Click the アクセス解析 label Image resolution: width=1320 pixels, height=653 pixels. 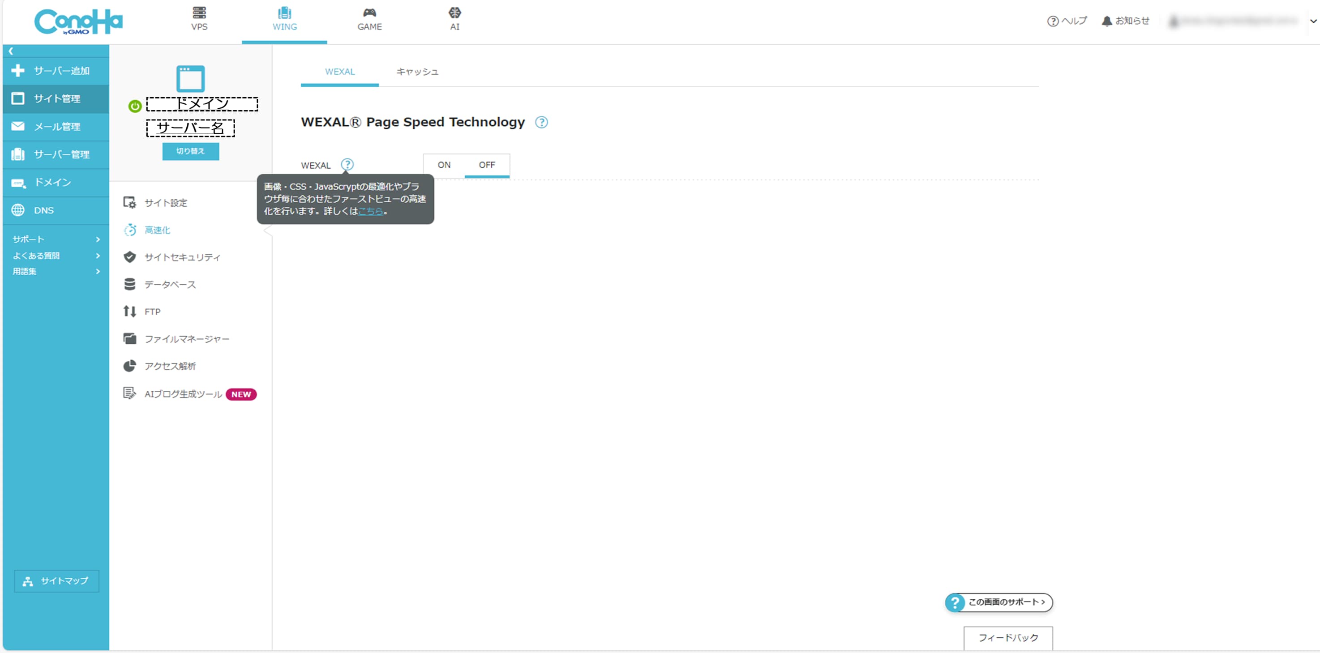[x=170, y=366]
